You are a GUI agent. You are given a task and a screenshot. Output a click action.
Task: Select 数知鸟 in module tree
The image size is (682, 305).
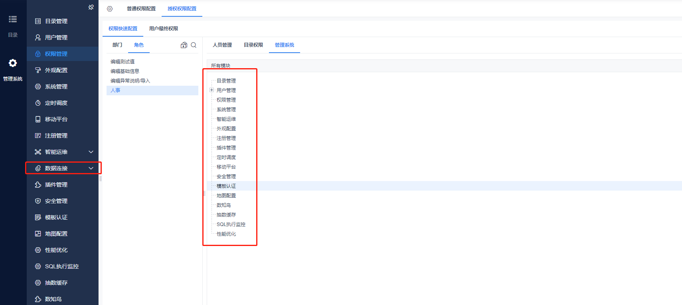(x=224, y=205)
